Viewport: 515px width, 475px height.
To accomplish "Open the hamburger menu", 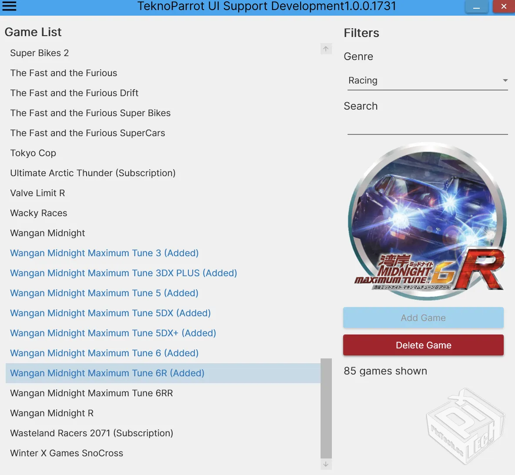I will [10, 7].
